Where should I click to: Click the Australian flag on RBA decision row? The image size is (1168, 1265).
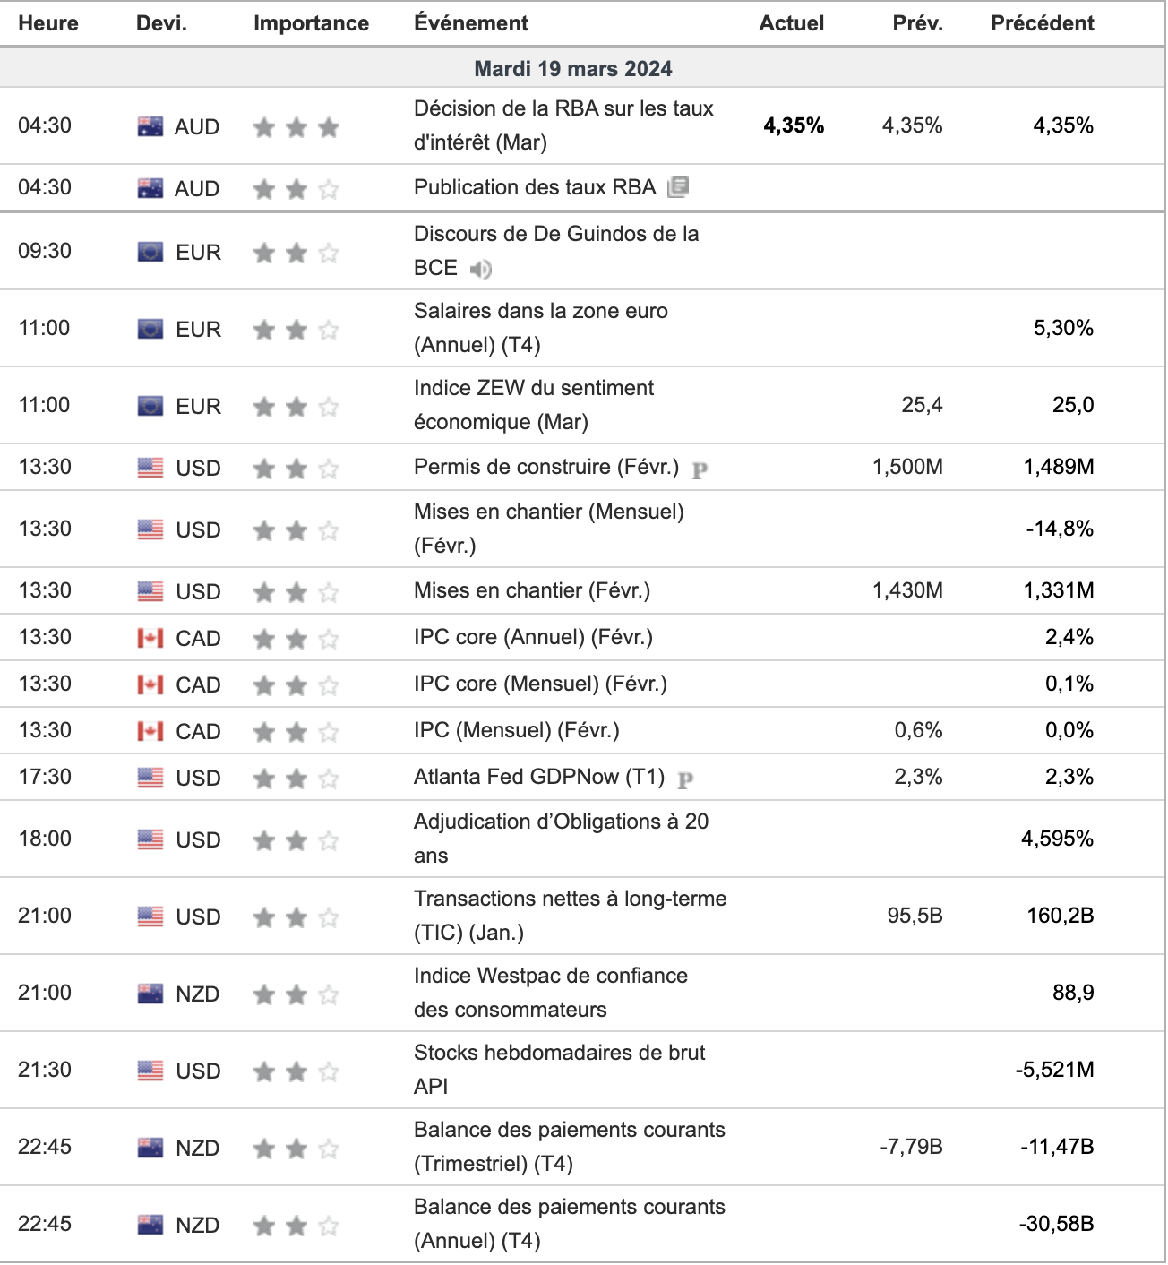[x=150, y=126]
